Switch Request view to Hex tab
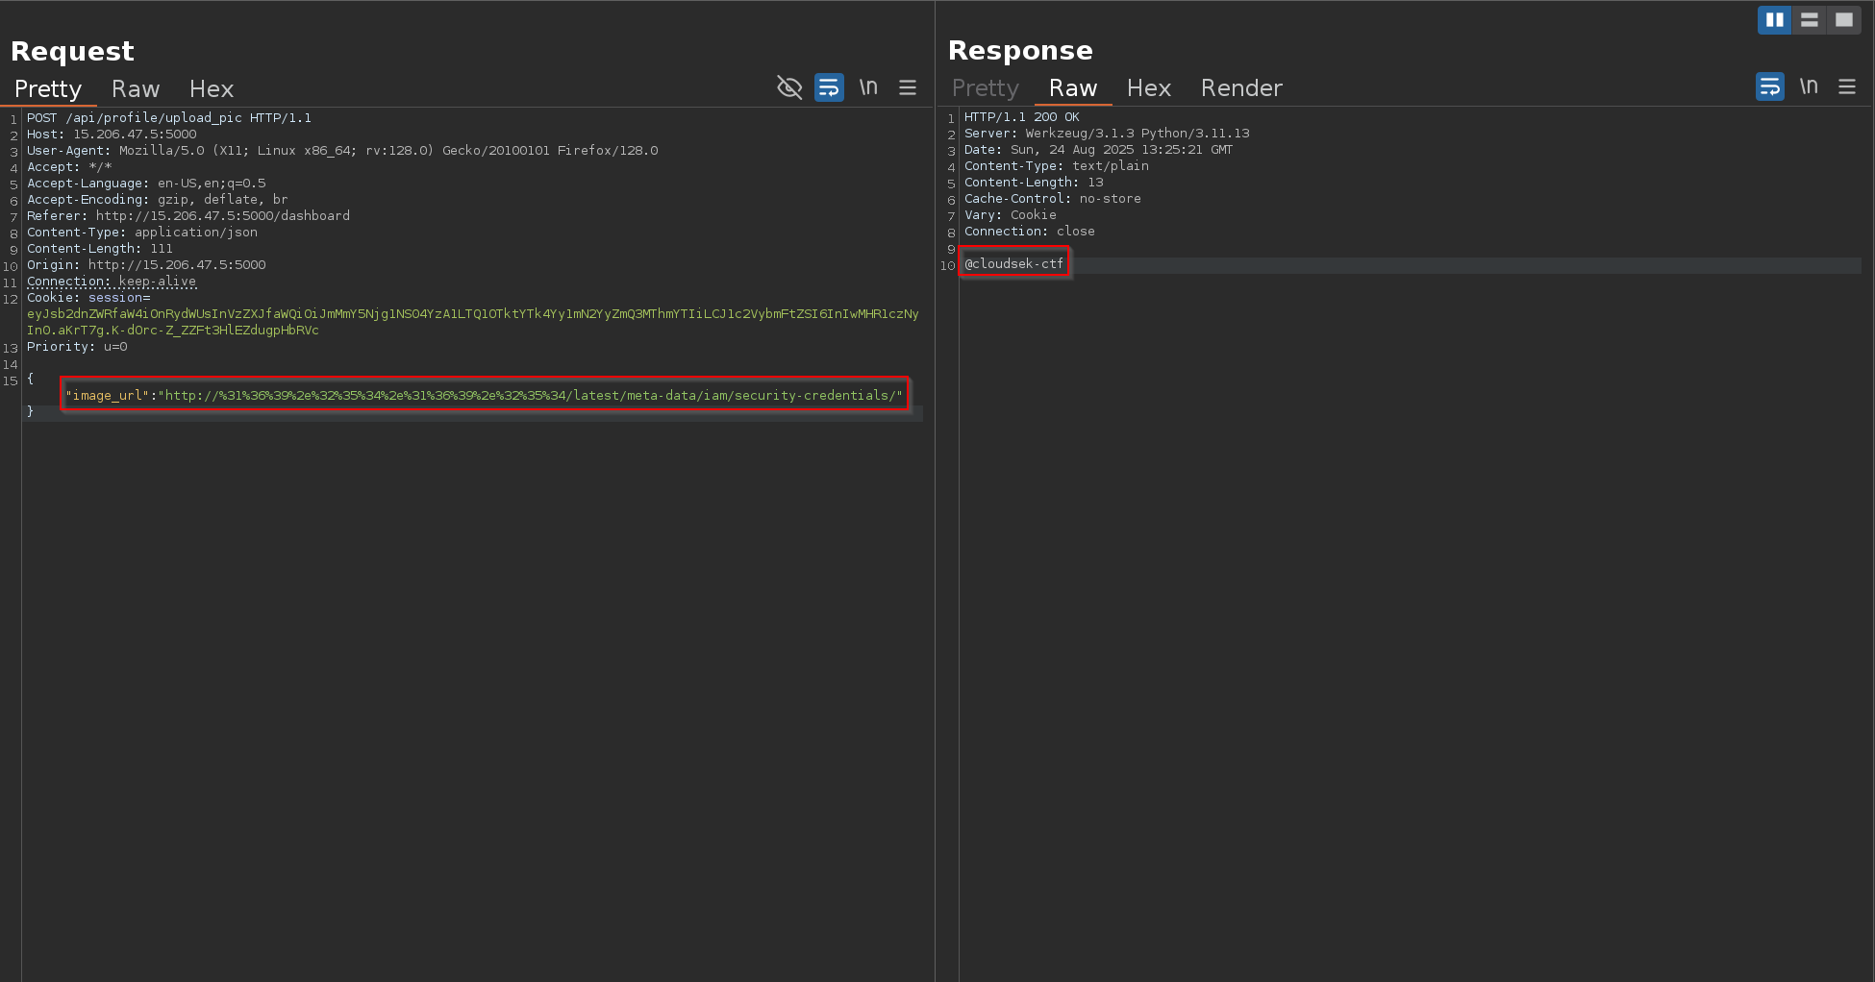This screenshot has width=1875, height=982. coord(212,89)
